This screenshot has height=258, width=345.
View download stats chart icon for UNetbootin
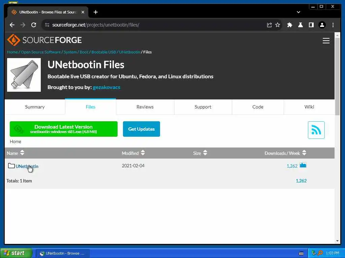(x=303, y=165)
